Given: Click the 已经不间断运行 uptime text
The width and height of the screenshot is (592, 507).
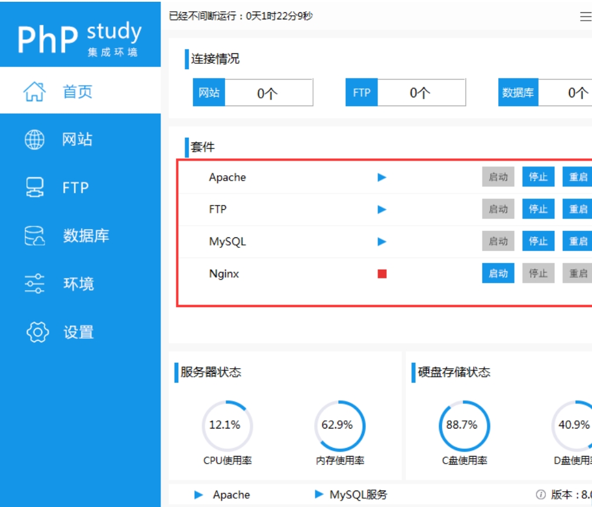Looking at the screenshot, I should (241, 16).
